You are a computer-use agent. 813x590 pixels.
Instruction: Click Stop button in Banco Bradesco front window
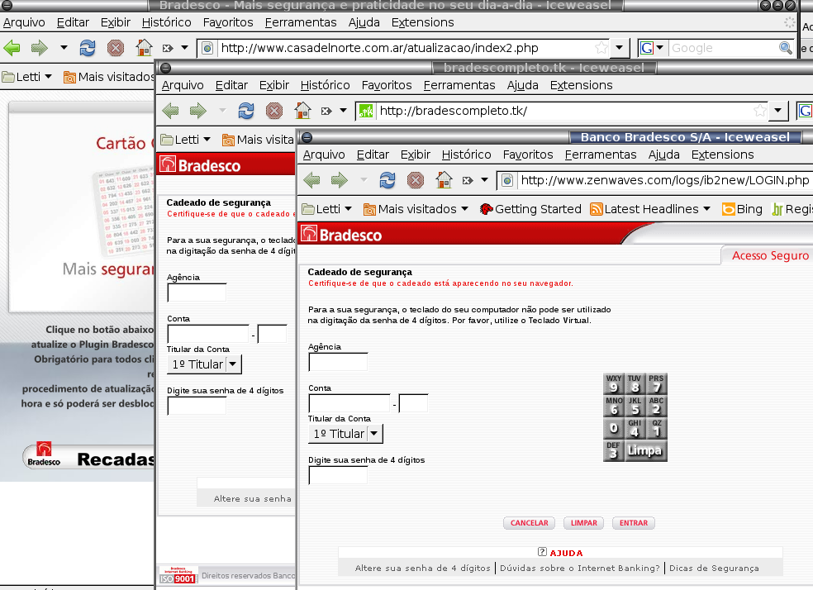[416, 180]
